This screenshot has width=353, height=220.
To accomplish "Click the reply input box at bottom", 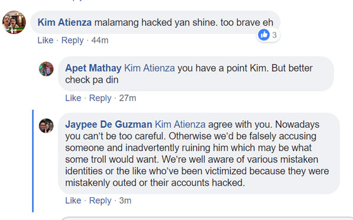I will 207,218.
